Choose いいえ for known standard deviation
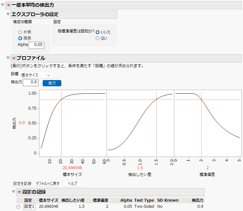 tap(98, 32)
